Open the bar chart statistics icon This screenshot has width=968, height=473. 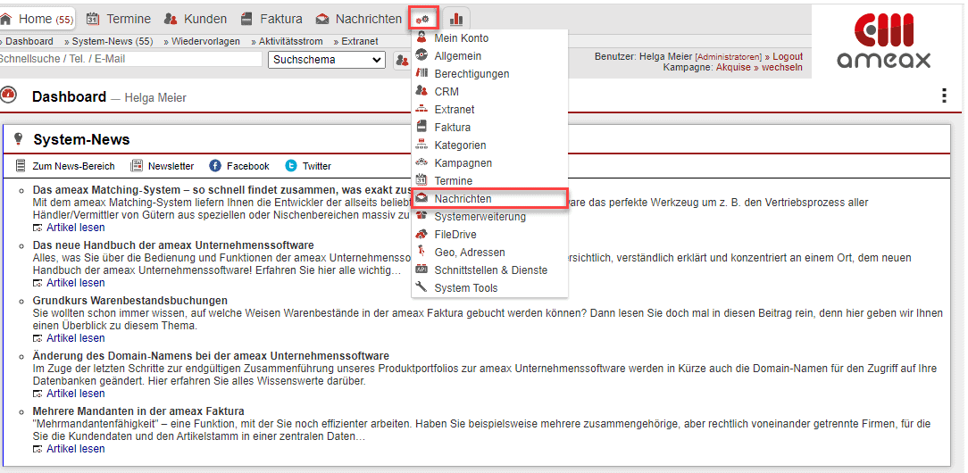[456, 19]
